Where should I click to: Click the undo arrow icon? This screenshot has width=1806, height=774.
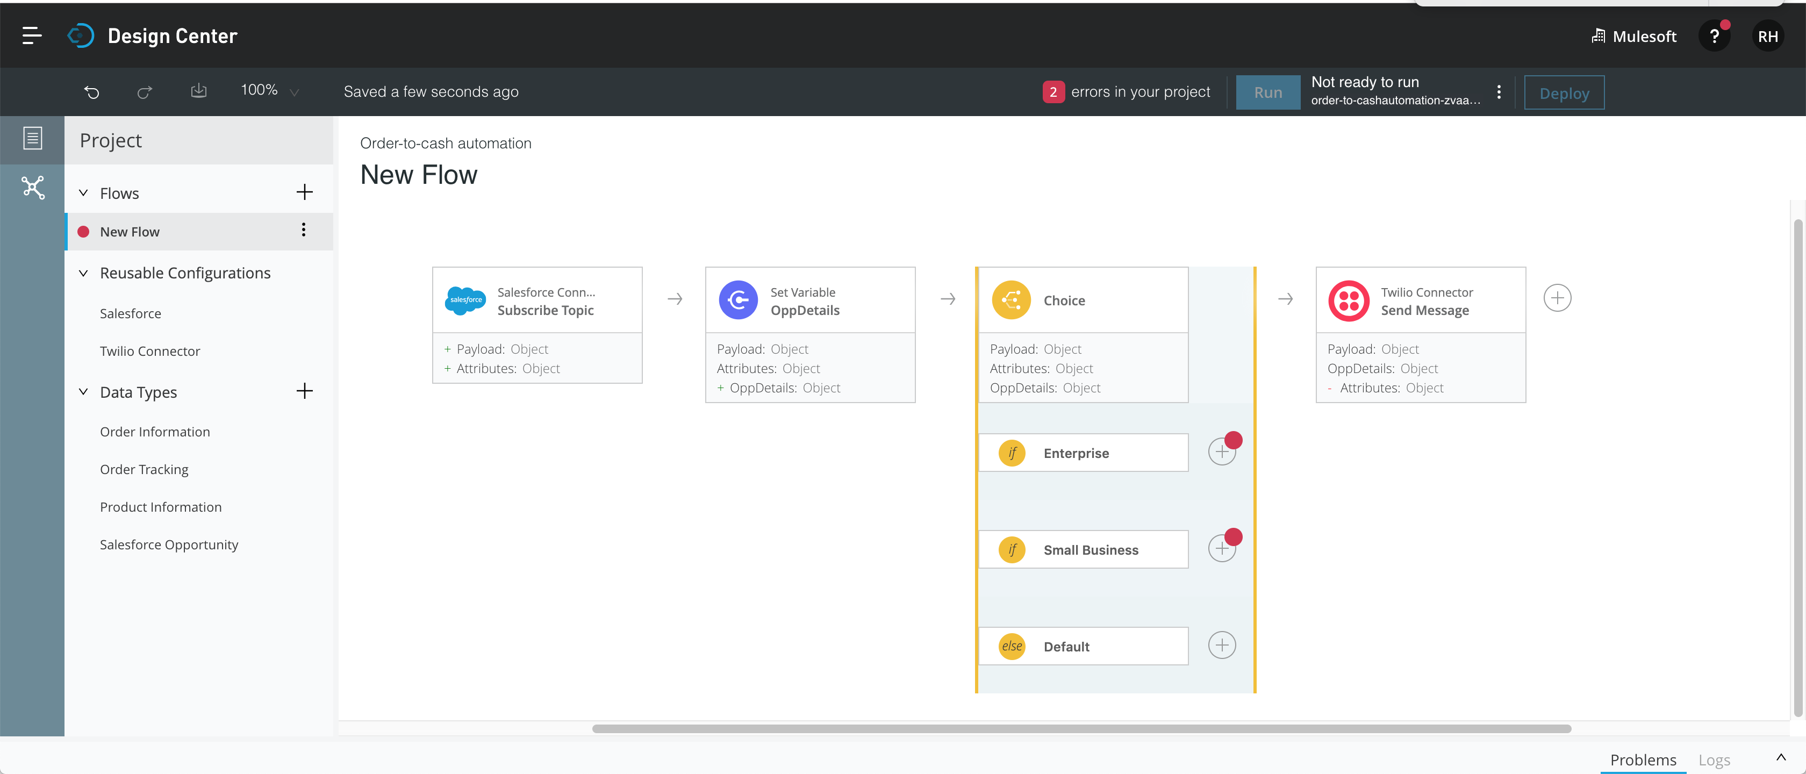92,92
